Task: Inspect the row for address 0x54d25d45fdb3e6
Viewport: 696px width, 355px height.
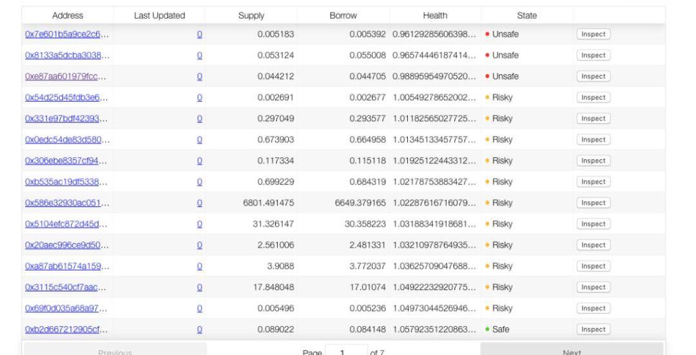Action: (593, 97)
